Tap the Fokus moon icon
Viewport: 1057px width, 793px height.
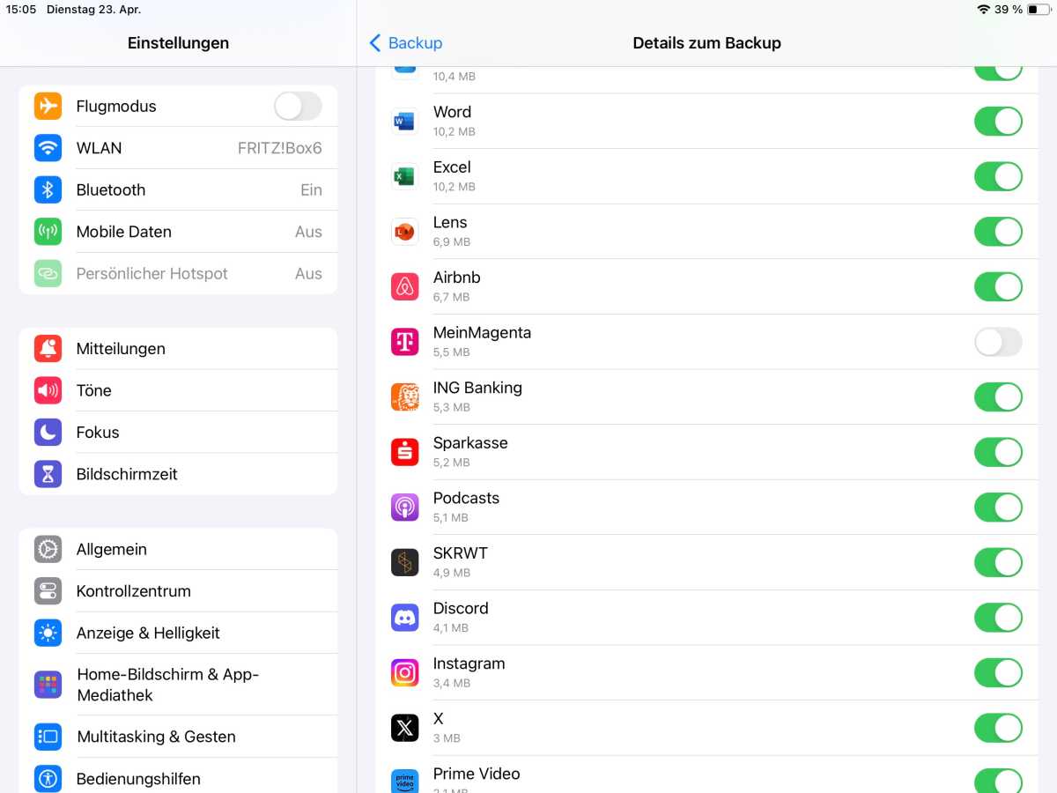pos(48,432)
